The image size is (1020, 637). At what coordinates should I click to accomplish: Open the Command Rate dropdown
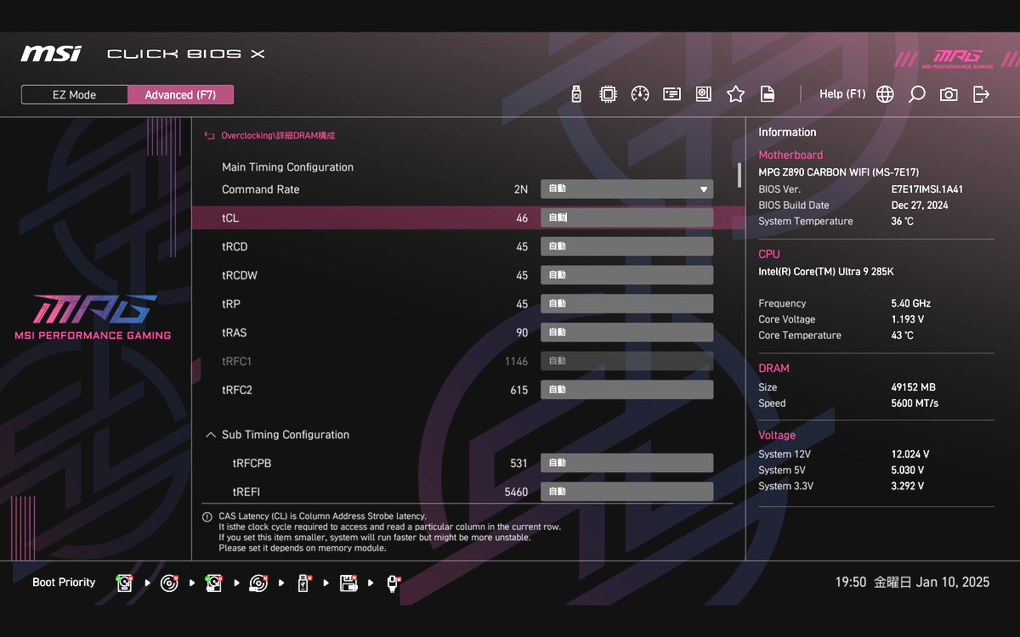(x=626, y=189)
